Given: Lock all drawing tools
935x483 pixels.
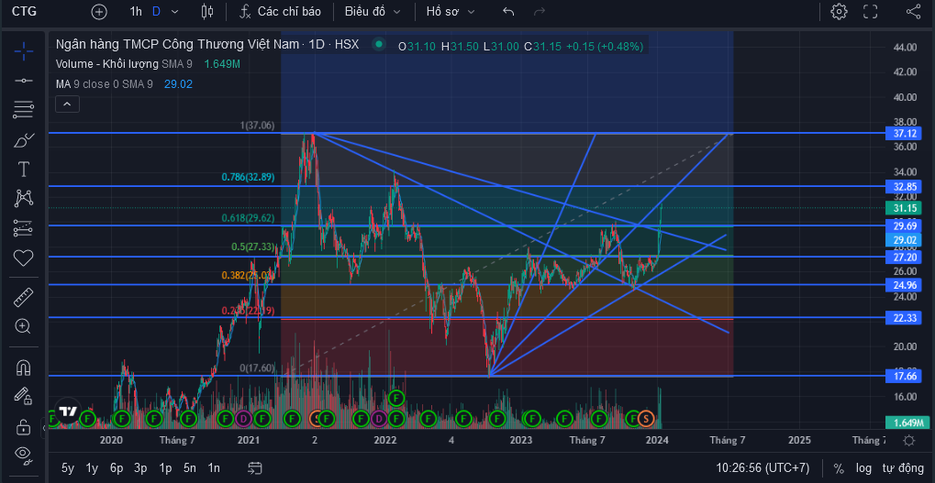Looking at the screenshot, I should 23,426.
